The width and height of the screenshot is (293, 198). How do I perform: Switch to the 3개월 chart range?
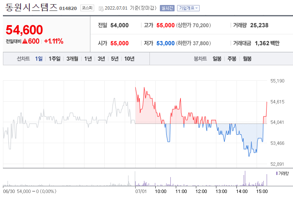coord(72,59)
